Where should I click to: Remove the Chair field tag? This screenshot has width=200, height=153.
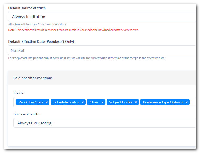pos(102,102)
